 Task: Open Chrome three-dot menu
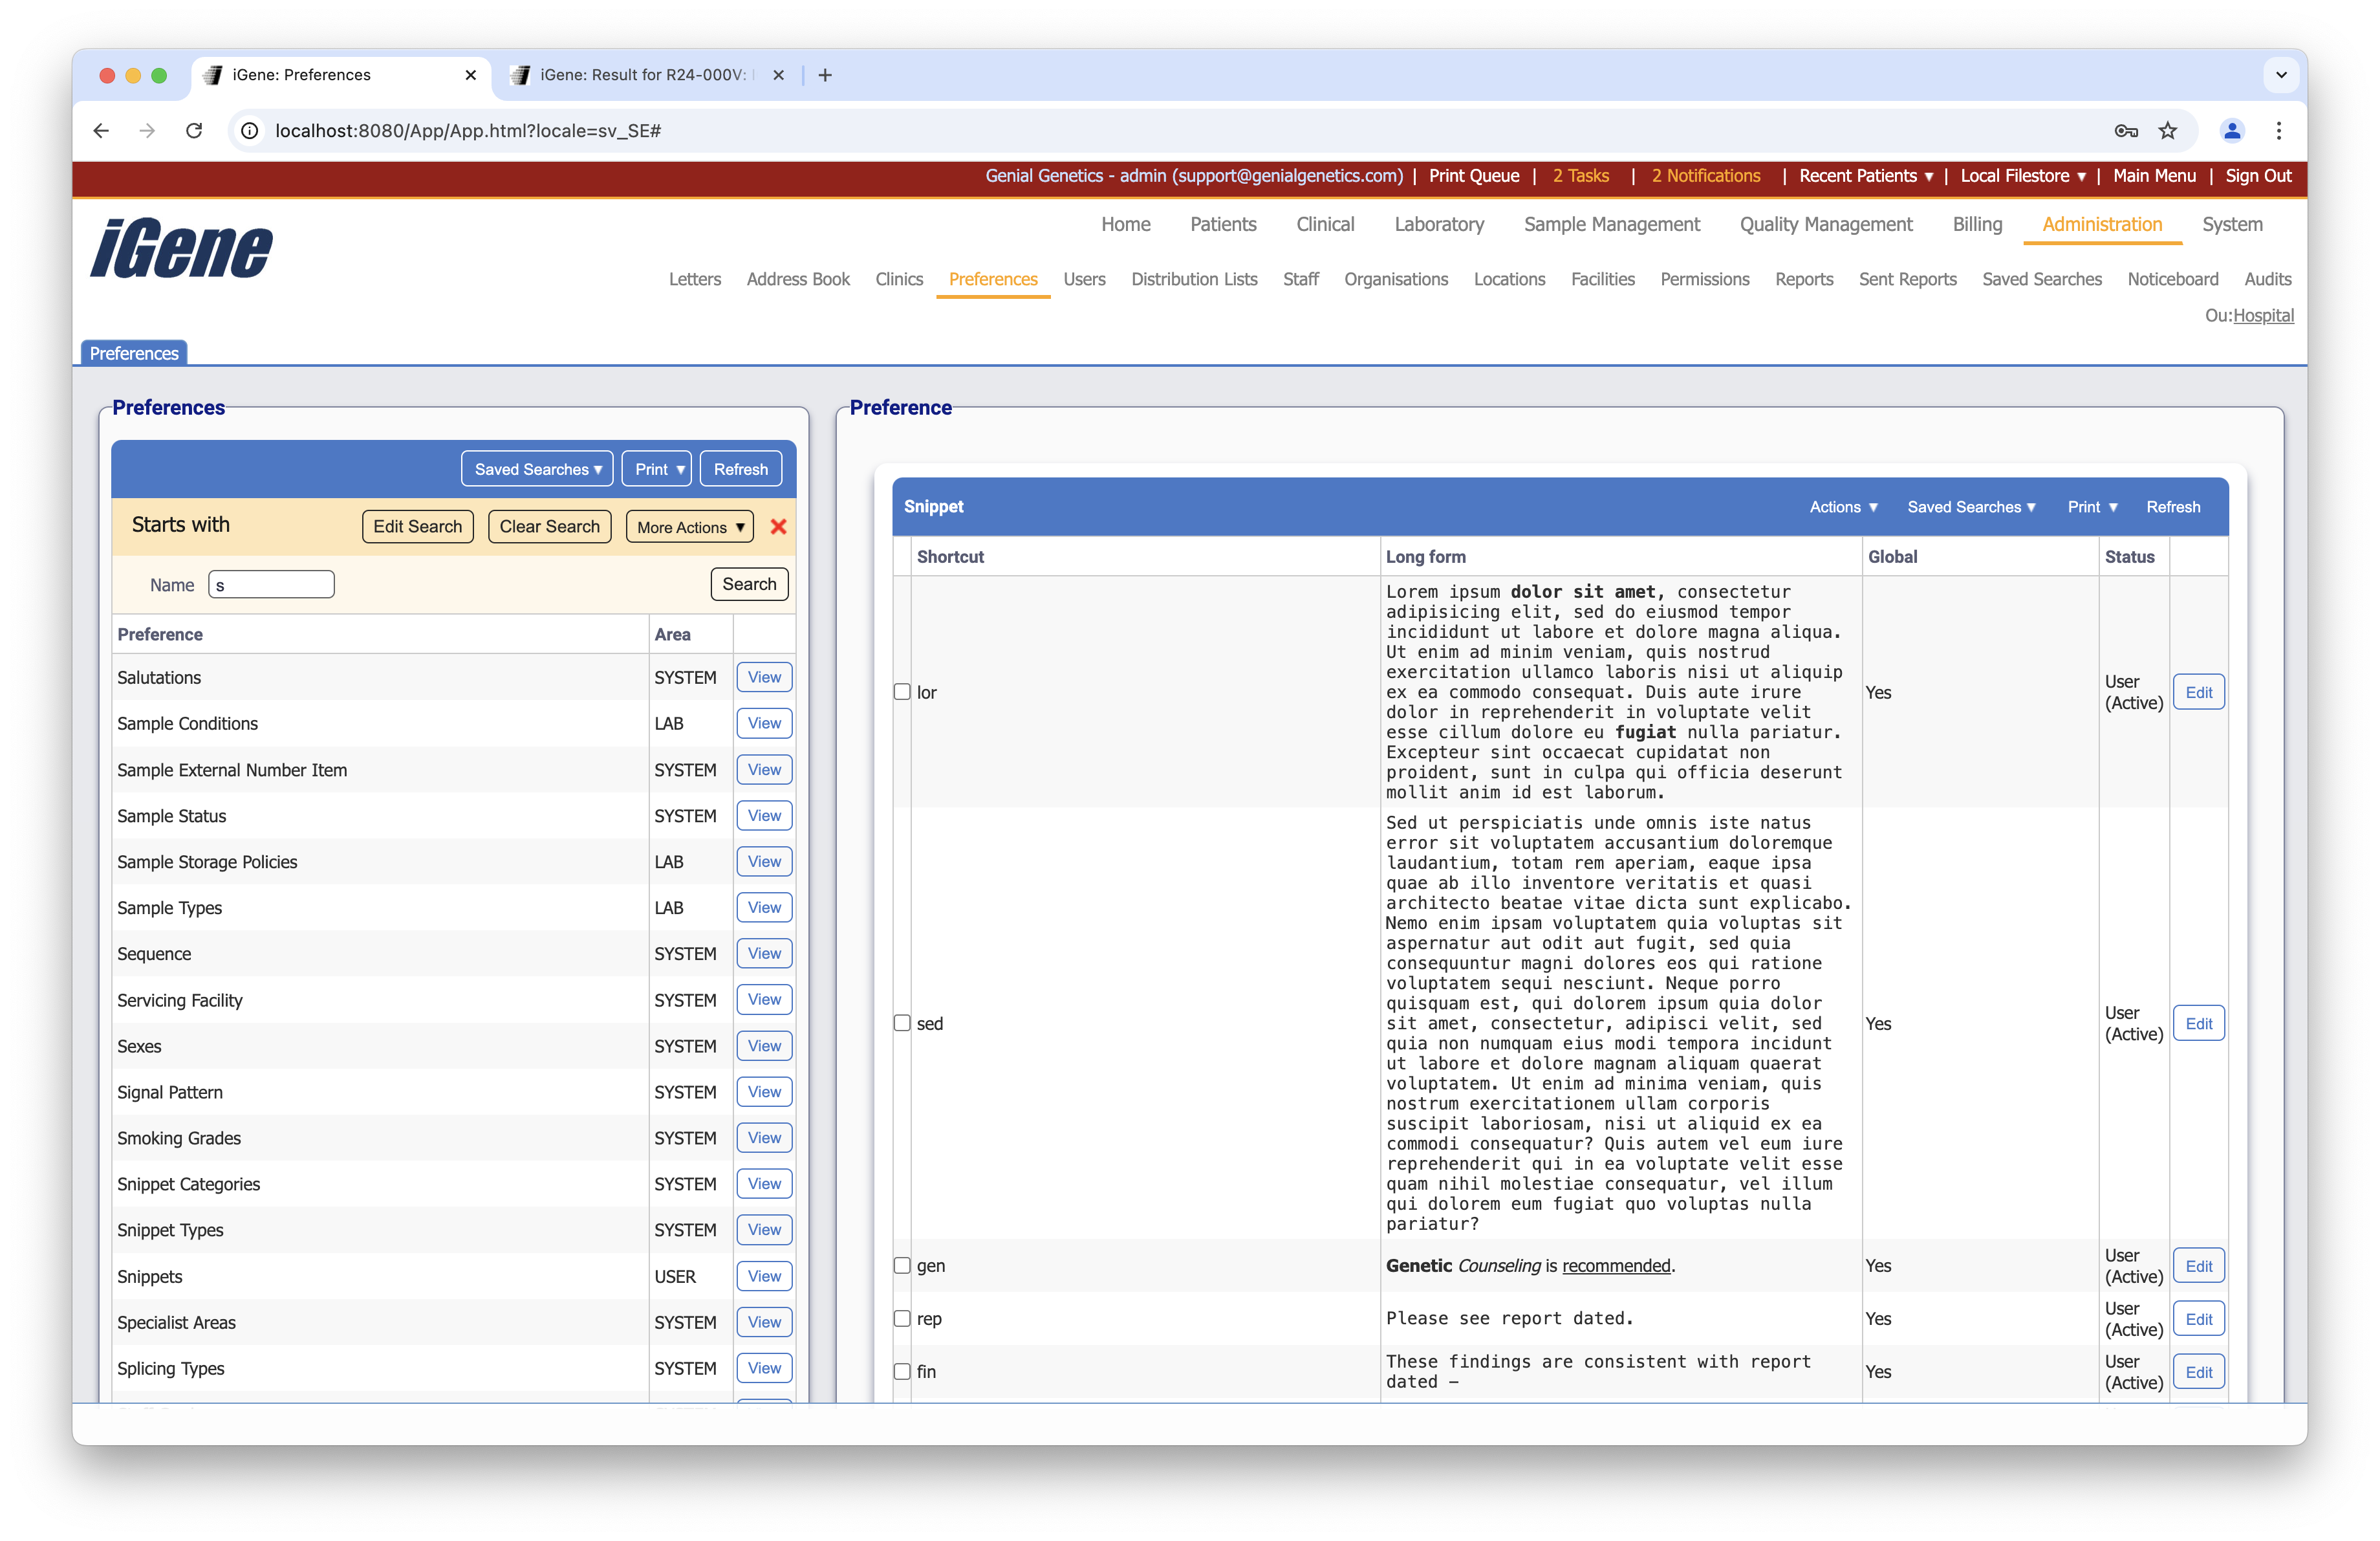(2279, 131)
